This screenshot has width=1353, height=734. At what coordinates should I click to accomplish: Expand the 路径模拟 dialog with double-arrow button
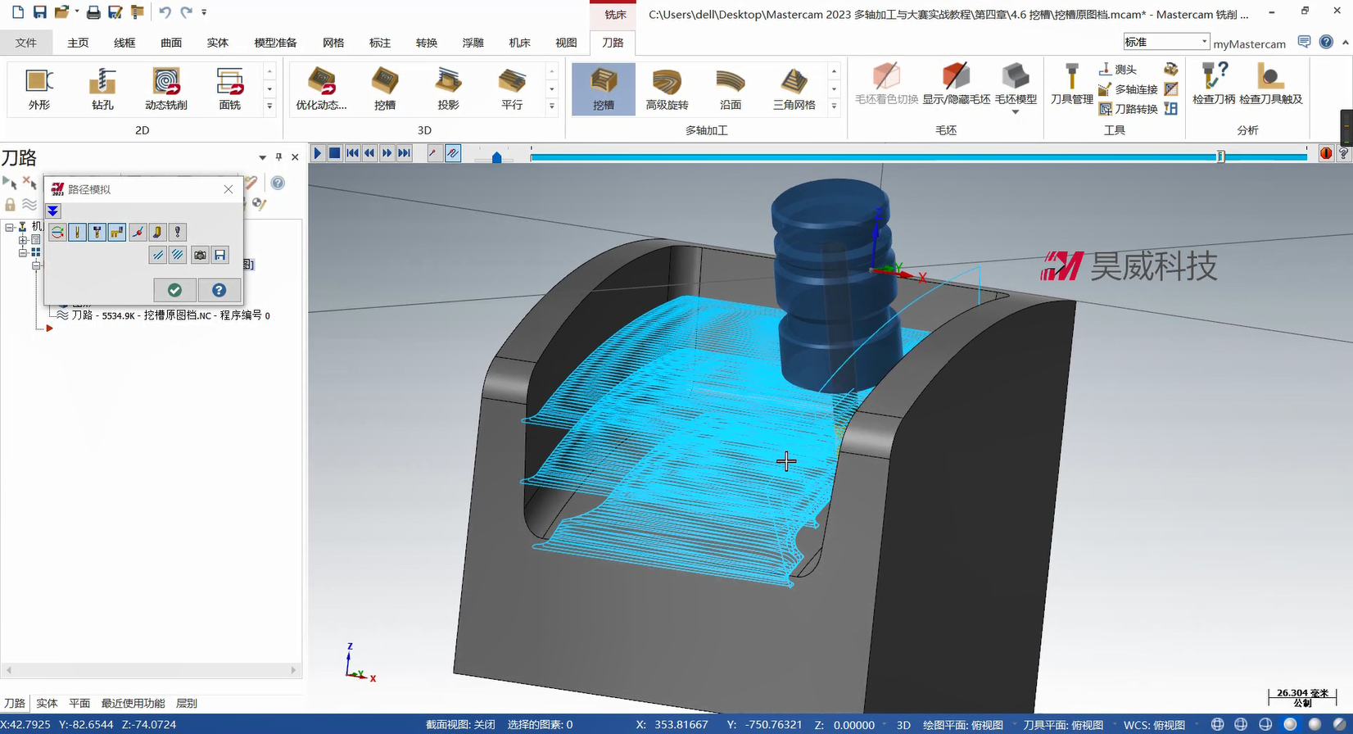point(53,211)
